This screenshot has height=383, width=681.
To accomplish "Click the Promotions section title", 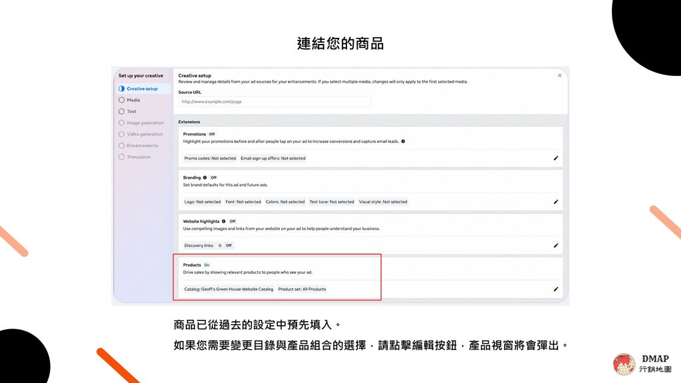I will point(194,134).
